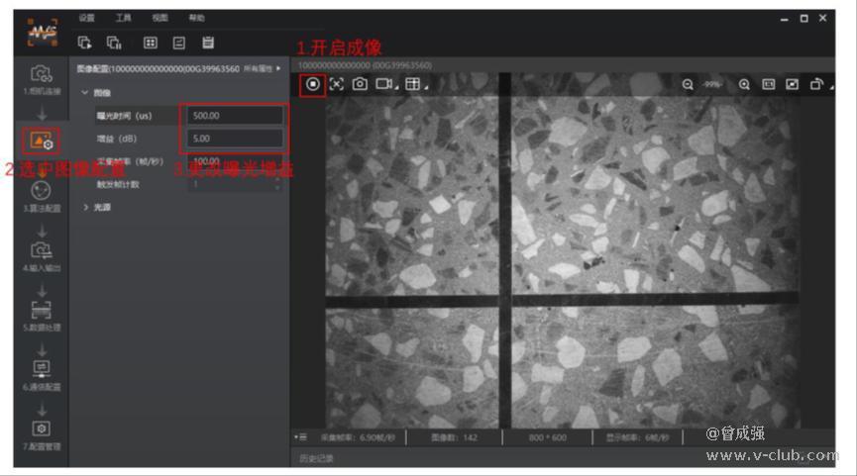Image resolution: width=857 pixels, height=476 pixels.
Task: Open the 视图 menu
Action: 160,18
